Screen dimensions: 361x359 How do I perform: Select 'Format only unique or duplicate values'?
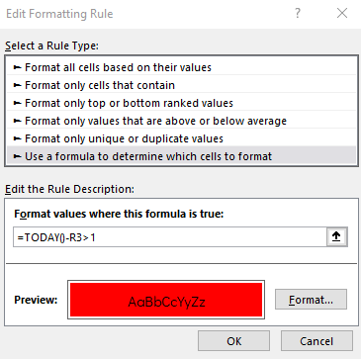click(181, 138)
